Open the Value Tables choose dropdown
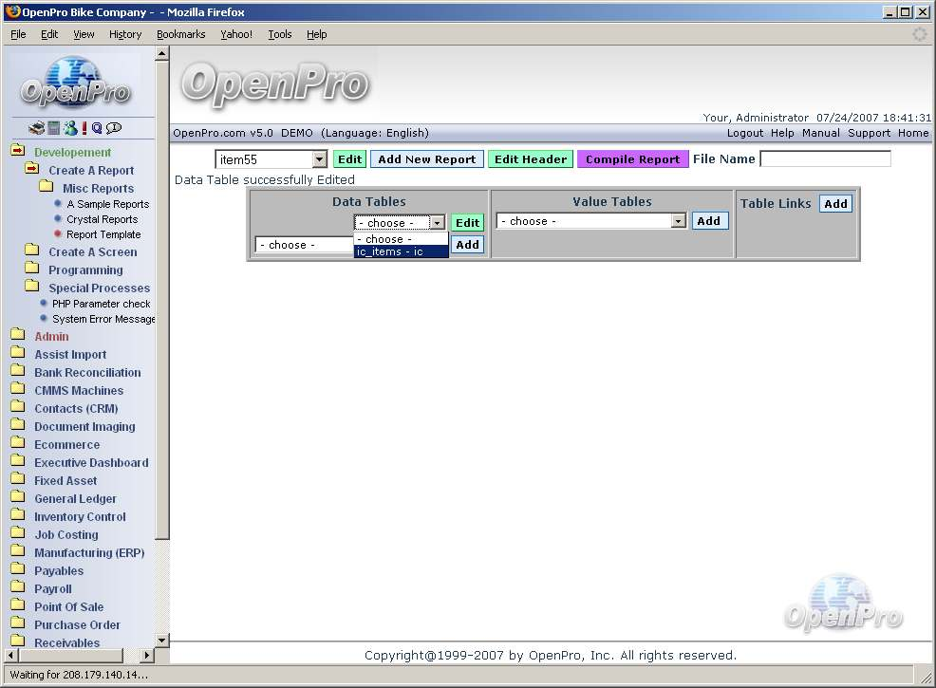Image resolution: width=936 pixels, height=688 pixels. click(x=678, y=221)
